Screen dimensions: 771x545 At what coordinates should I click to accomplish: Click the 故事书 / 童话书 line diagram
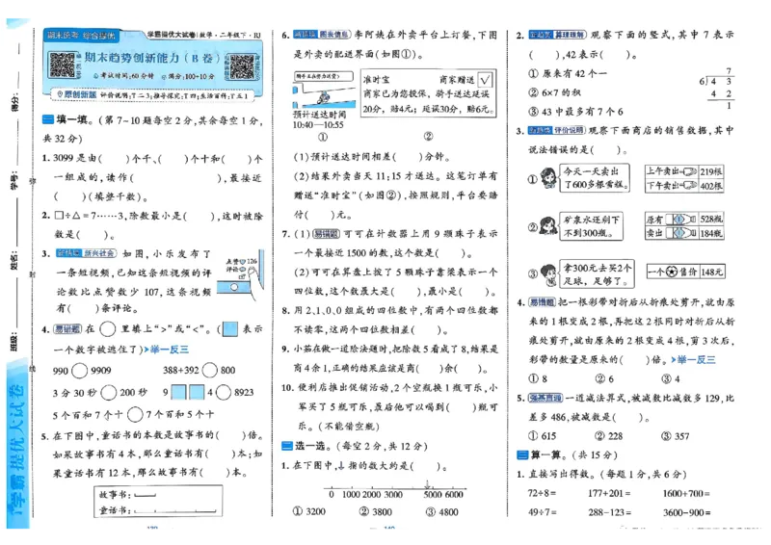pyautogui.click(x=158, y=502)
